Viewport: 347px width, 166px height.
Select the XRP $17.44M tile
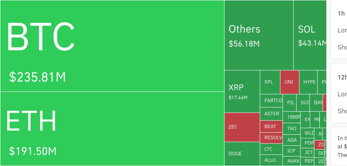[242, 91]
